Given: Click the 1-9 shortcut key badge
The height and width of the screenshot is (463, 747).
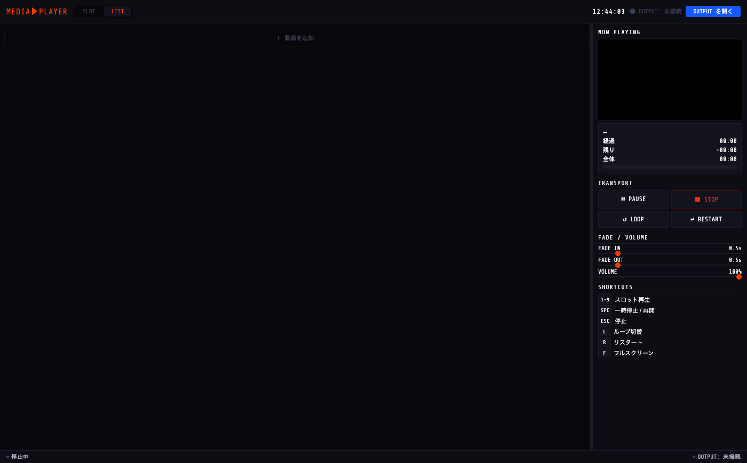Looking at the screenshot, I should (605, 300).
